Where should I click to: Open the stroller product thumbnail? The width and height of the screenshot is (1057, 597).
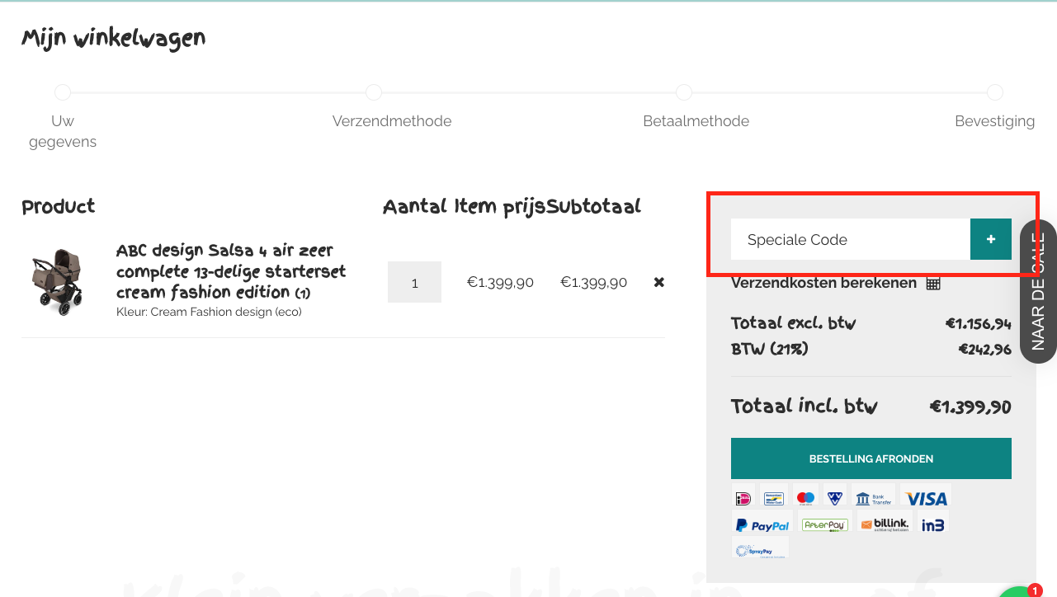tap(57, 282)
